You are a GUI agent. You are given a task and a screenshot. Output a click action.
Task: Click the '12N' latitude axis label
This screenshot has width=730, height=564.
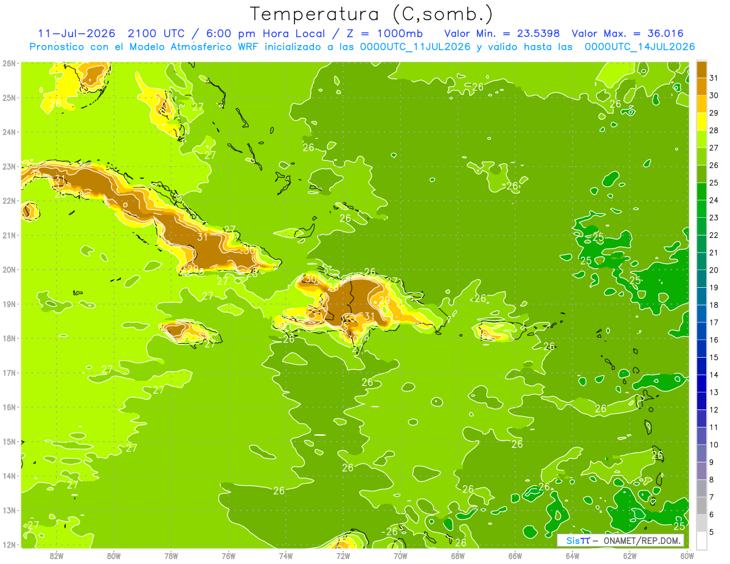(x=9, y=545)
